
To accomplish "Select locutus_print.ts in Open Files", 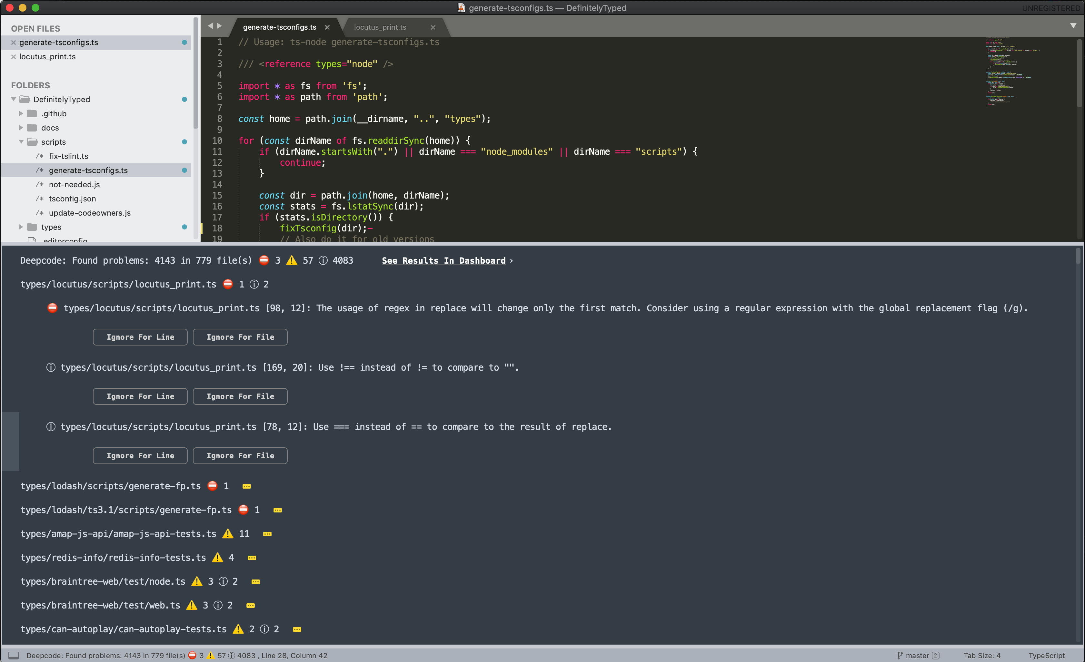I will [x=47, y=56].
